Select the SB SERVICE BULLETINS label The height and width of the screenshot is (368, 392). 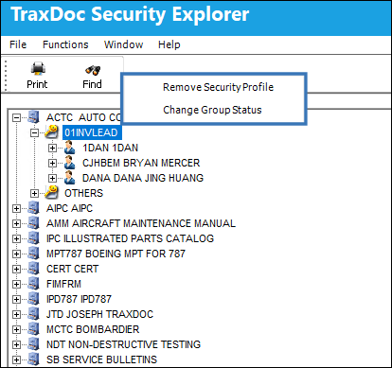101,359
